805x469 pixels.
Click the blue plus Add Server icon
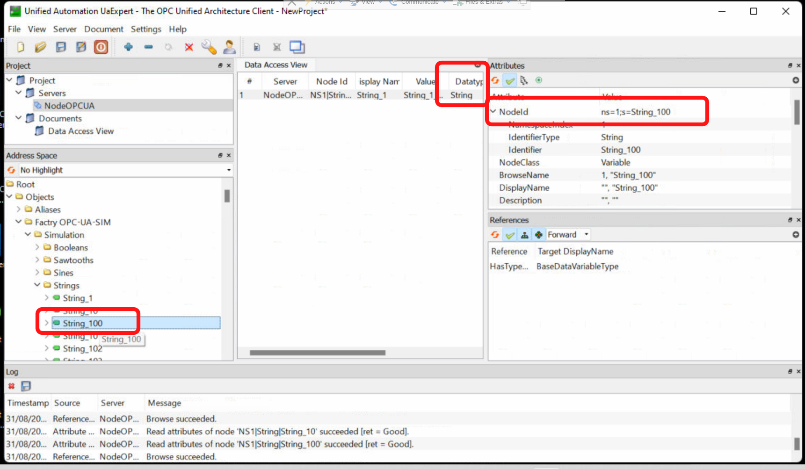[x=128, y=47]
